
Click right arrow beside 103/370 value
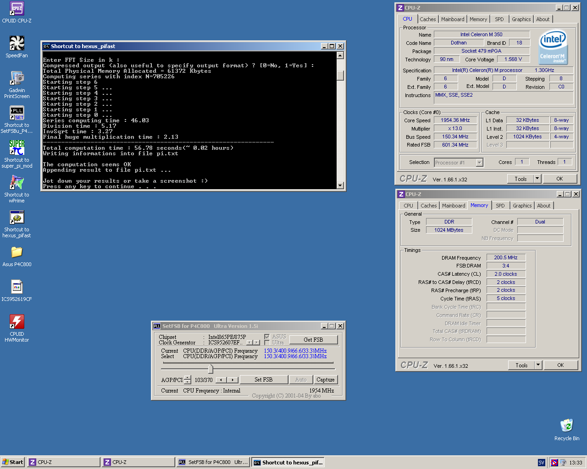click(233, 380)
